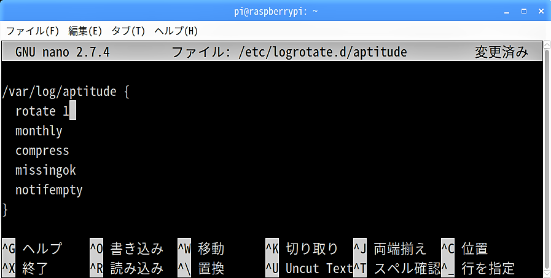This screenshot has width=551, height=278.
Task: Click the ^C 位置 shortcut
Action: (464, 249)
